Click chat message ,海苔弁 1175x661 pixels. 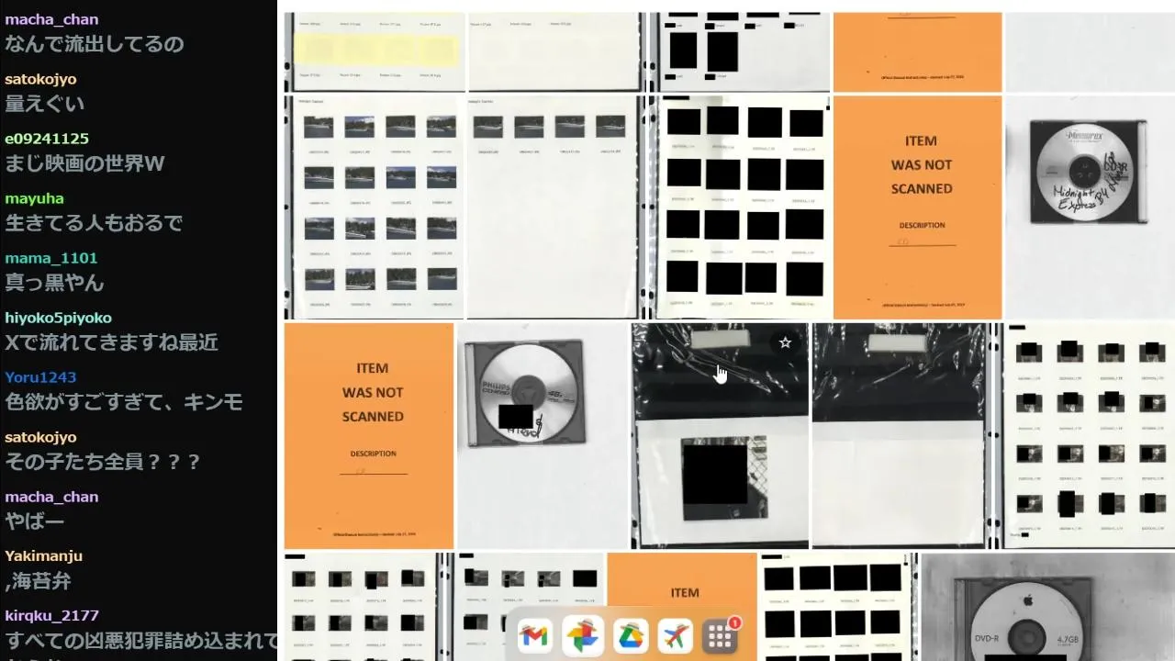pyautogui.click(x=38, y=581)
